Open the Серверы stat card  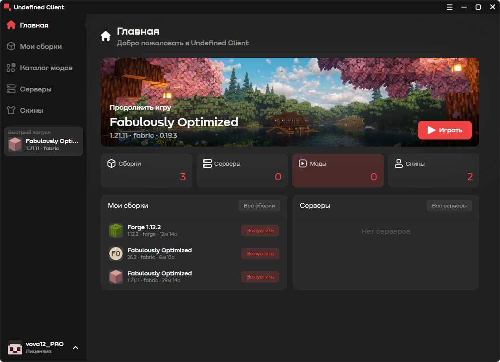click(x=242, y=171)
